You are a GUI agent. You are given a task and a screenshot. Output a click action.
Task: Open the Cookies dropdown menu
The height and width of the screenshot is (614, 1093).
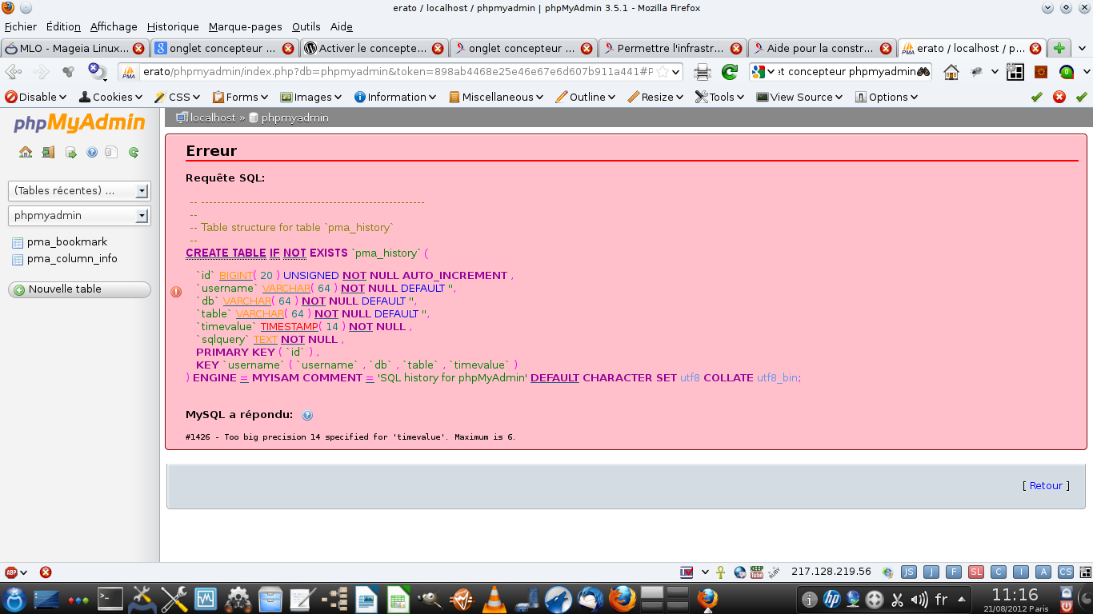pyautogui.click(x=110, y=97)
